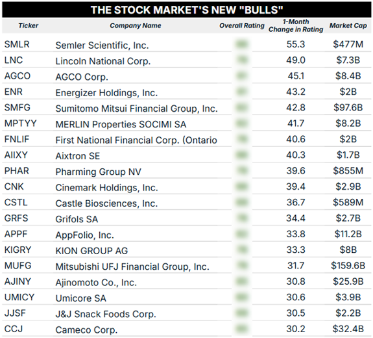Viewport: 373px width, 338px height.
Task: Click the Market Cap column header
Action: click(x=348, y=25)
